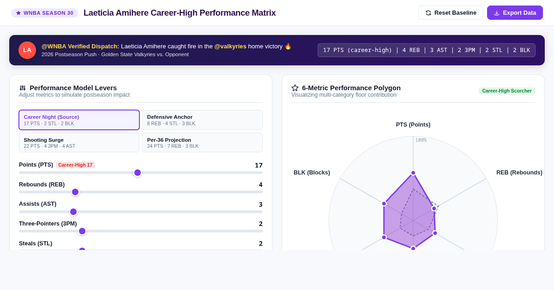Click the reset arrows icon in Reset Baseline
Image resolution: width=554 pixels, height=290 pixels.
click(428, 13)
